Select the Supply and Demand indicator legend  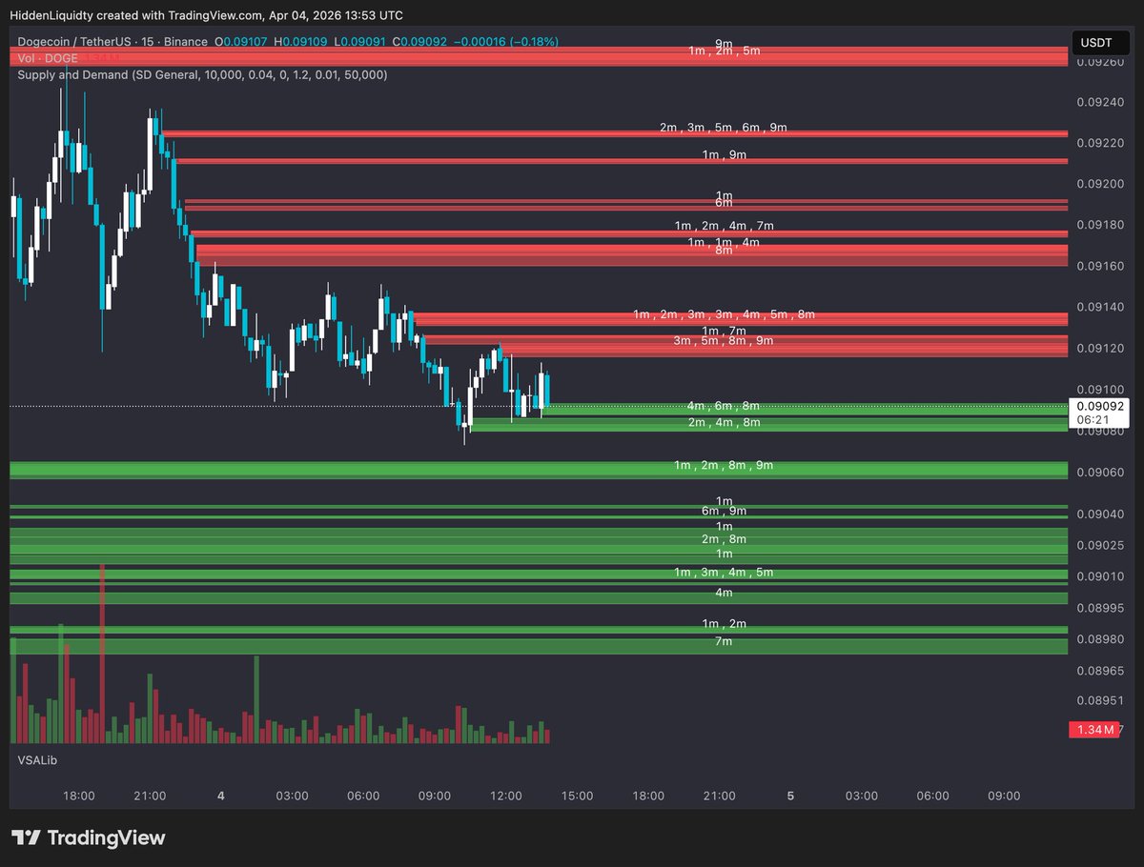202,74
